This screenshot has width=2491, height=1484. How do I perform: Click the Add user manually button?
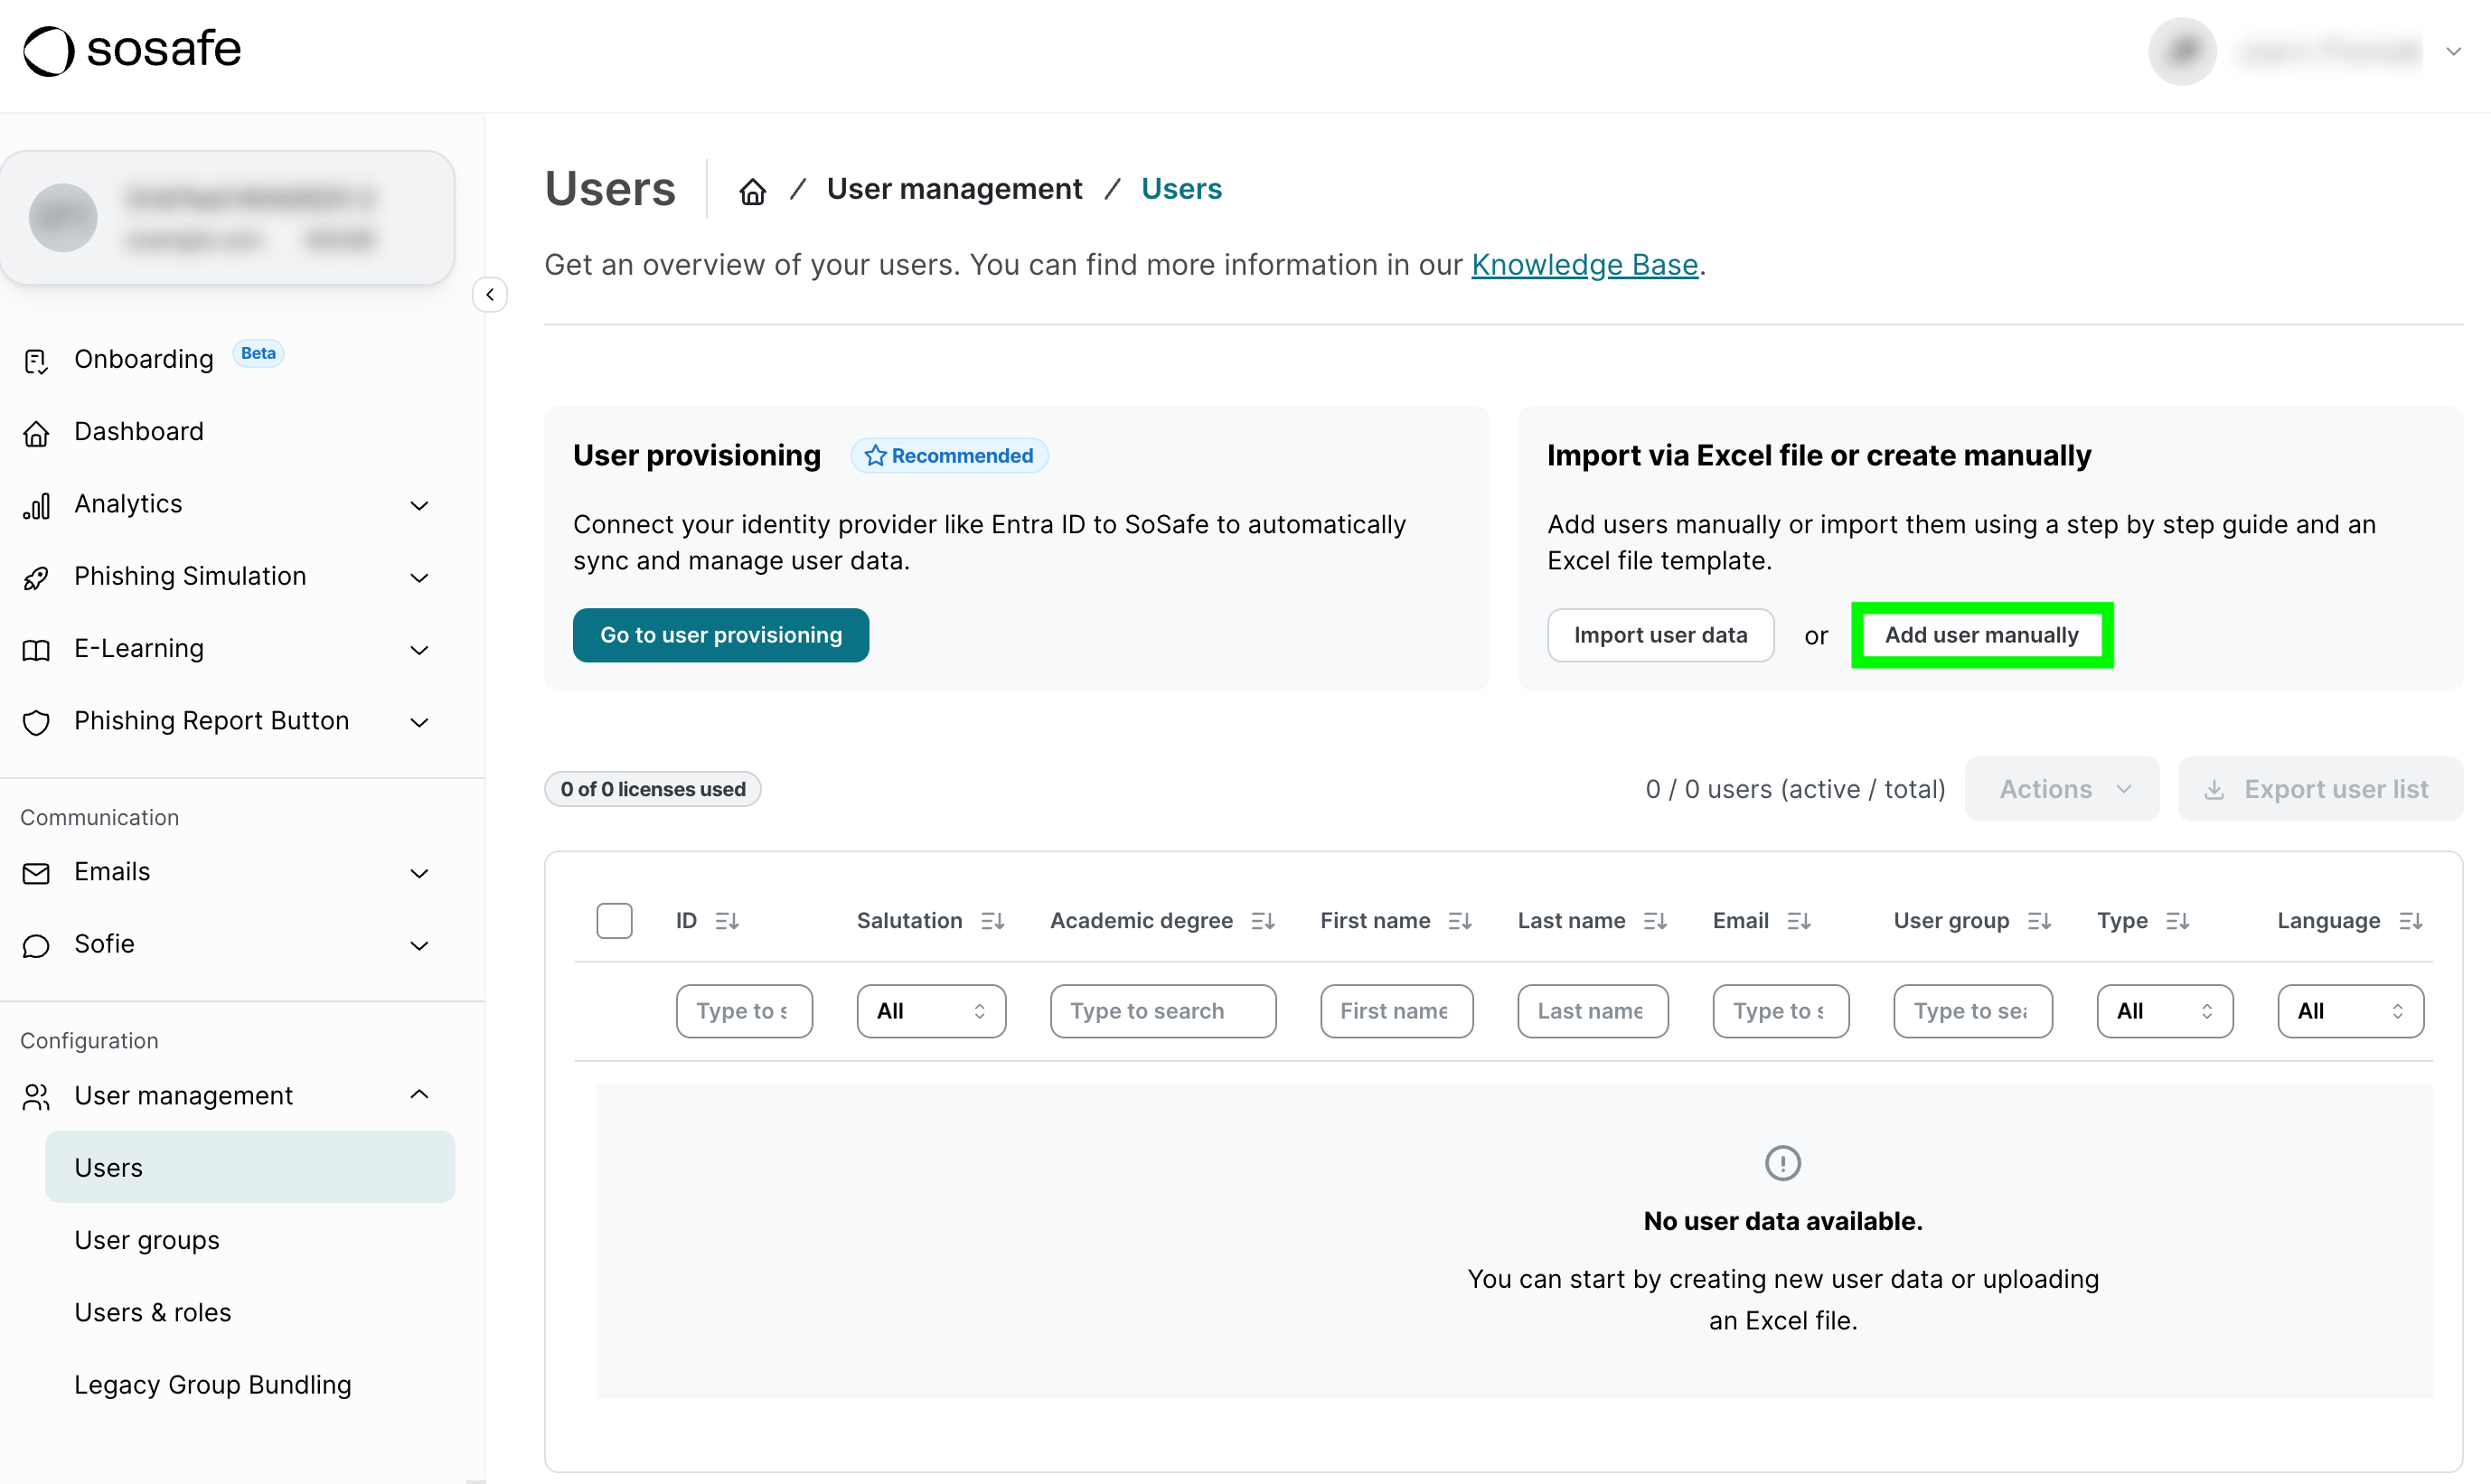click(x=1981, y=635)
